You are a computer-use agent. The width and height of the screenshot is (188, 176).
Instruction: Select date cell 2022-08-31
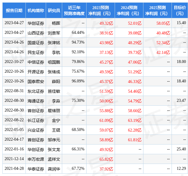(x=14, y=91)
